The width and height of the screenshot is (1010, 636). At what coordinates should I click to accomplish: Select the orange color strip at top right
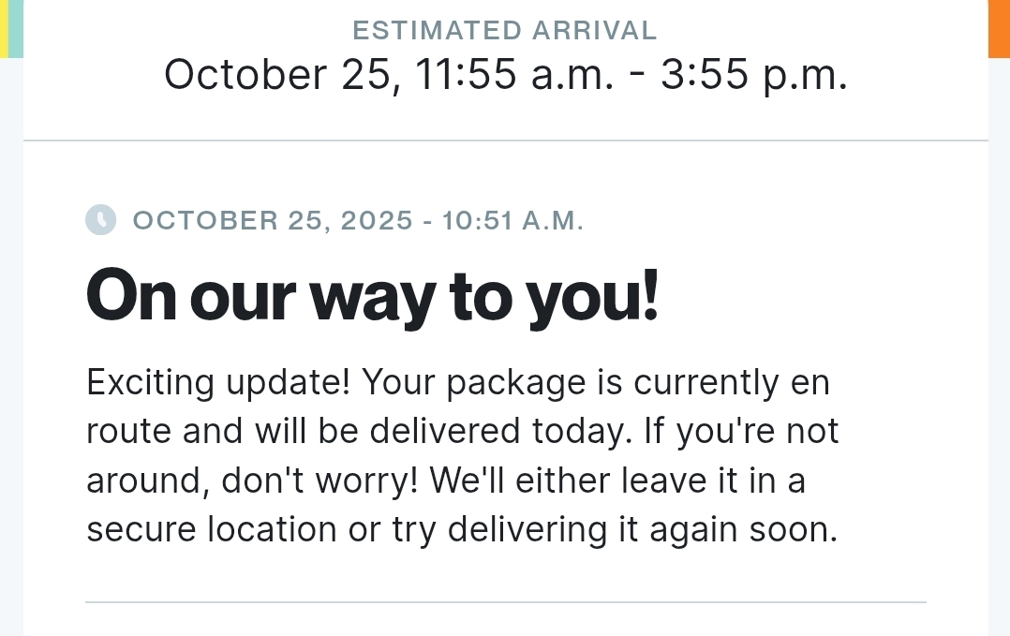click(x=999, y=28)
